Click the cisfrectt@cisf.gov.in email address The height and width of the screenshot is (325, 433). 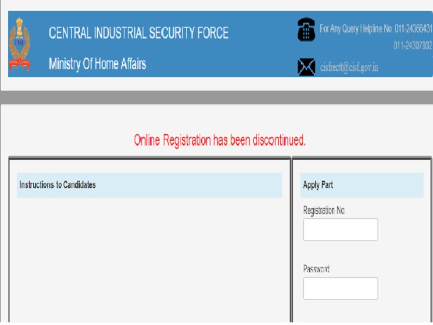349,67
